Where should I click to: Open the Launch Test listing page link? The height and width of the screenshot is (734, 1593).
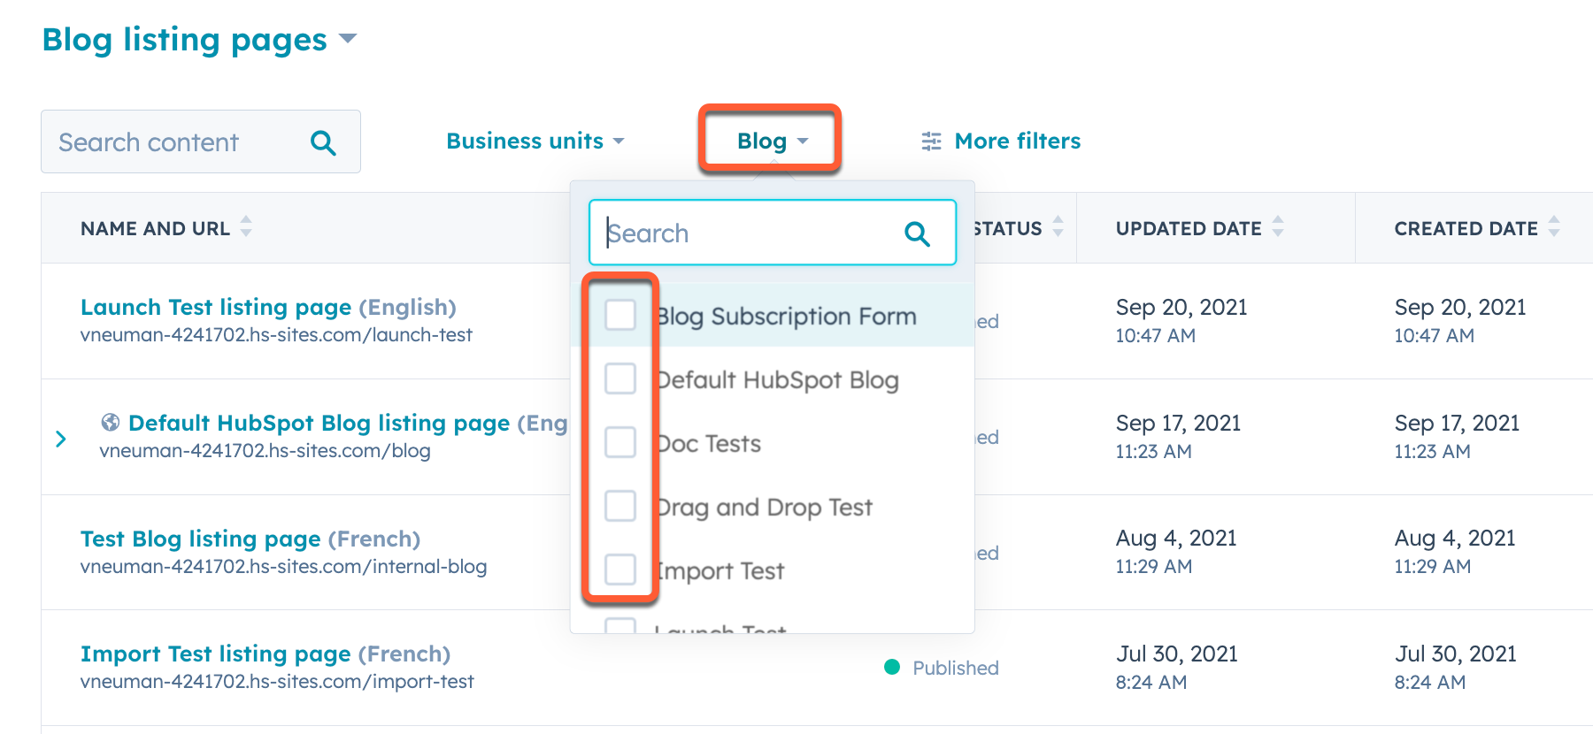pos(216,307)
